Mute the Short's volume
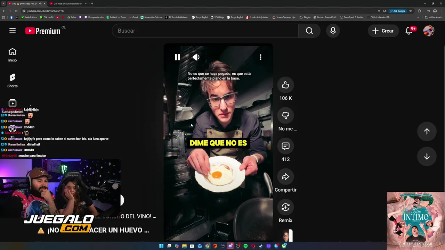Viewport: 445px width, 250px height. pos(196,57)
